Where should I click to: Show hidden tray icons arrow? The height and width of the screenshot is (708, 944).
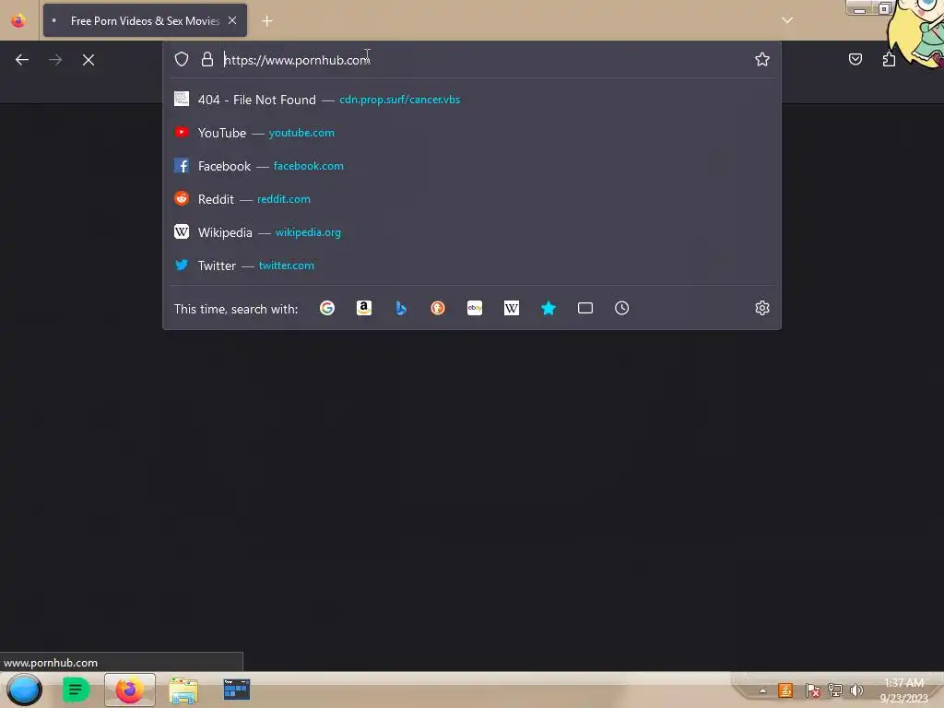[x=762, y=690]
